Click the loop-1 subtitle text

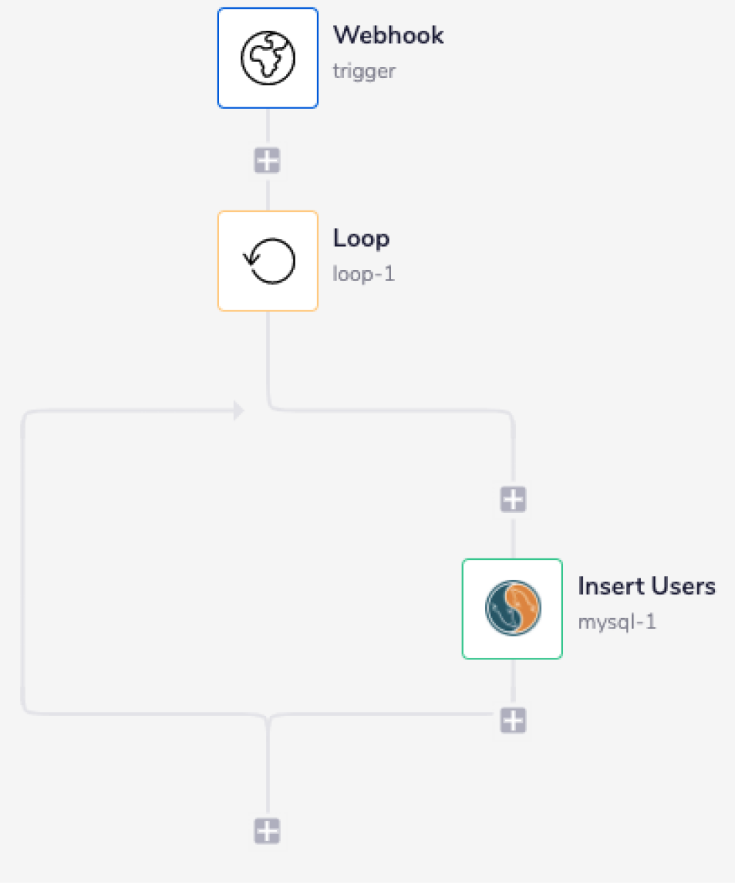click(x=363, y=273)
